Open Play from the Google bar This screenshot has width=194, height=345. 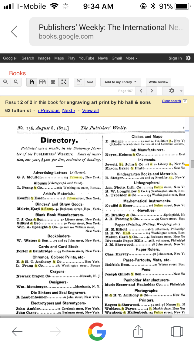point(71,58)
